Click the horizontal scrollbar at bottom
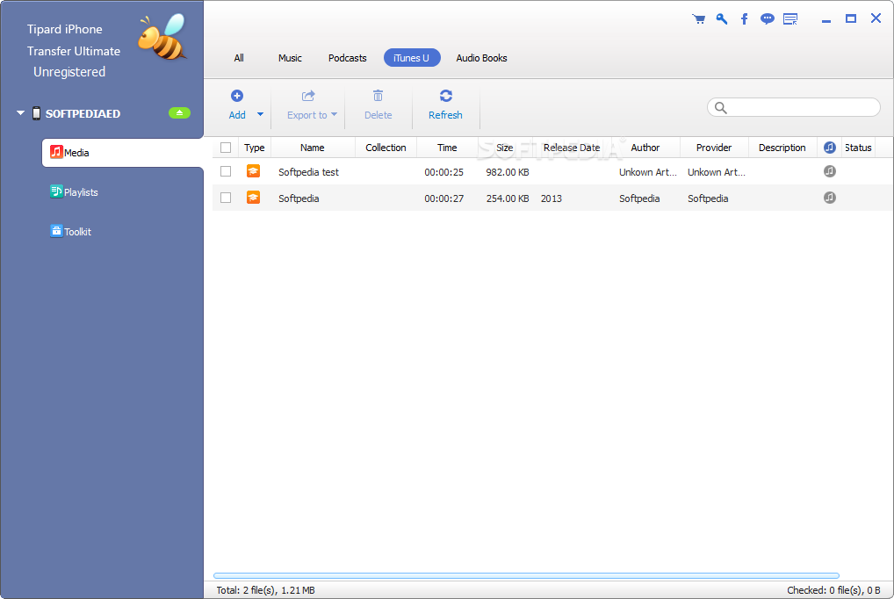 pyautogui.click(x=526, y=575)
